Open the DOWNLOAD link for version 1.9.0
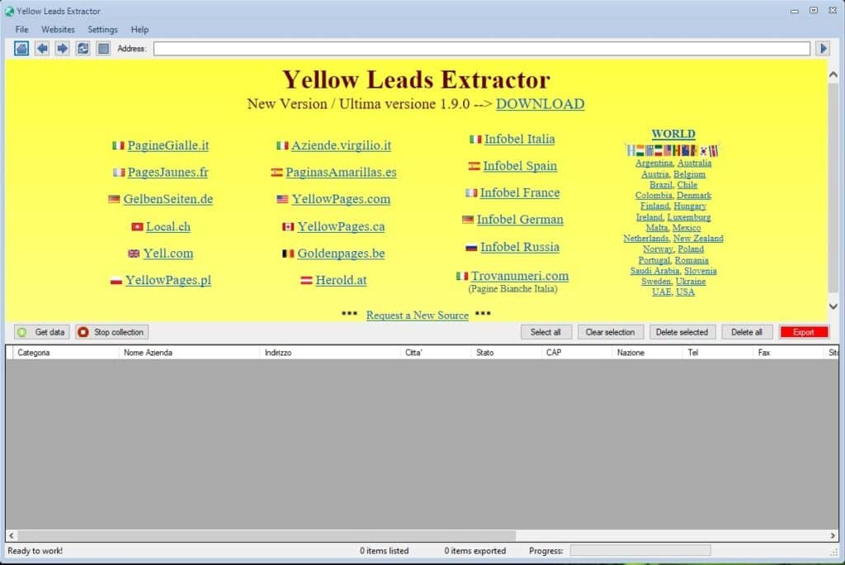845x565 pixels. click(541, 104)
